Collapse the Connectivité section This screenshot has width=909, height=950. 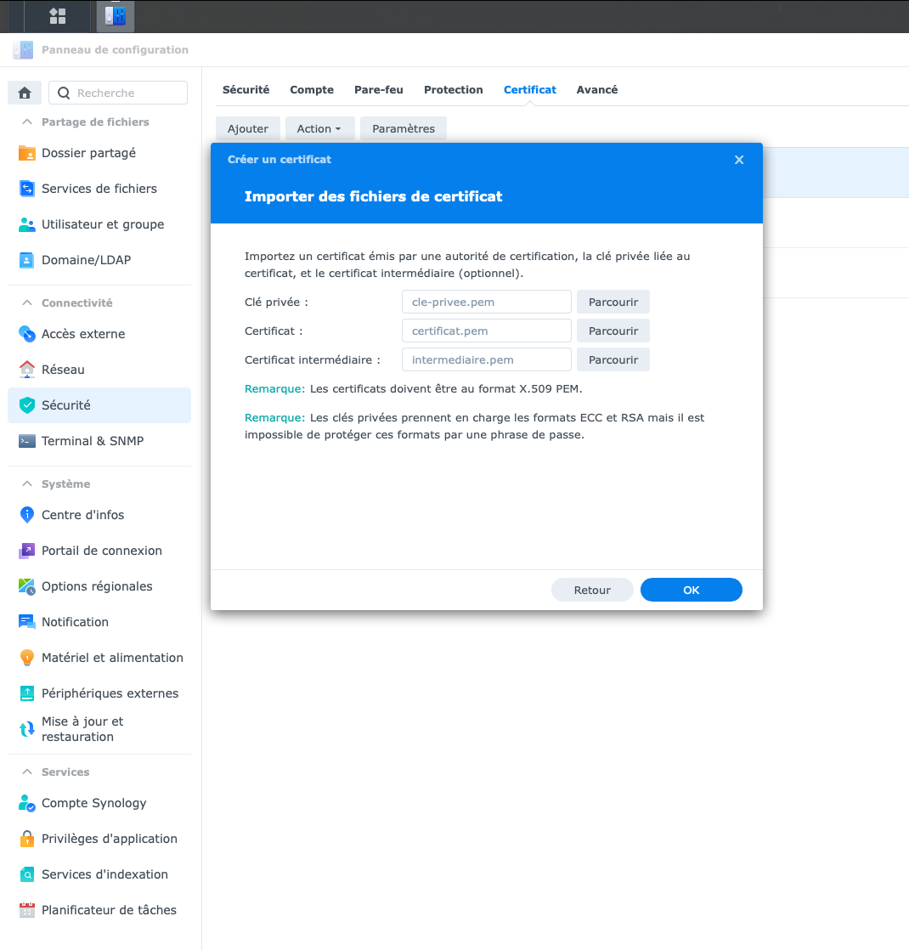coord(27,303)
